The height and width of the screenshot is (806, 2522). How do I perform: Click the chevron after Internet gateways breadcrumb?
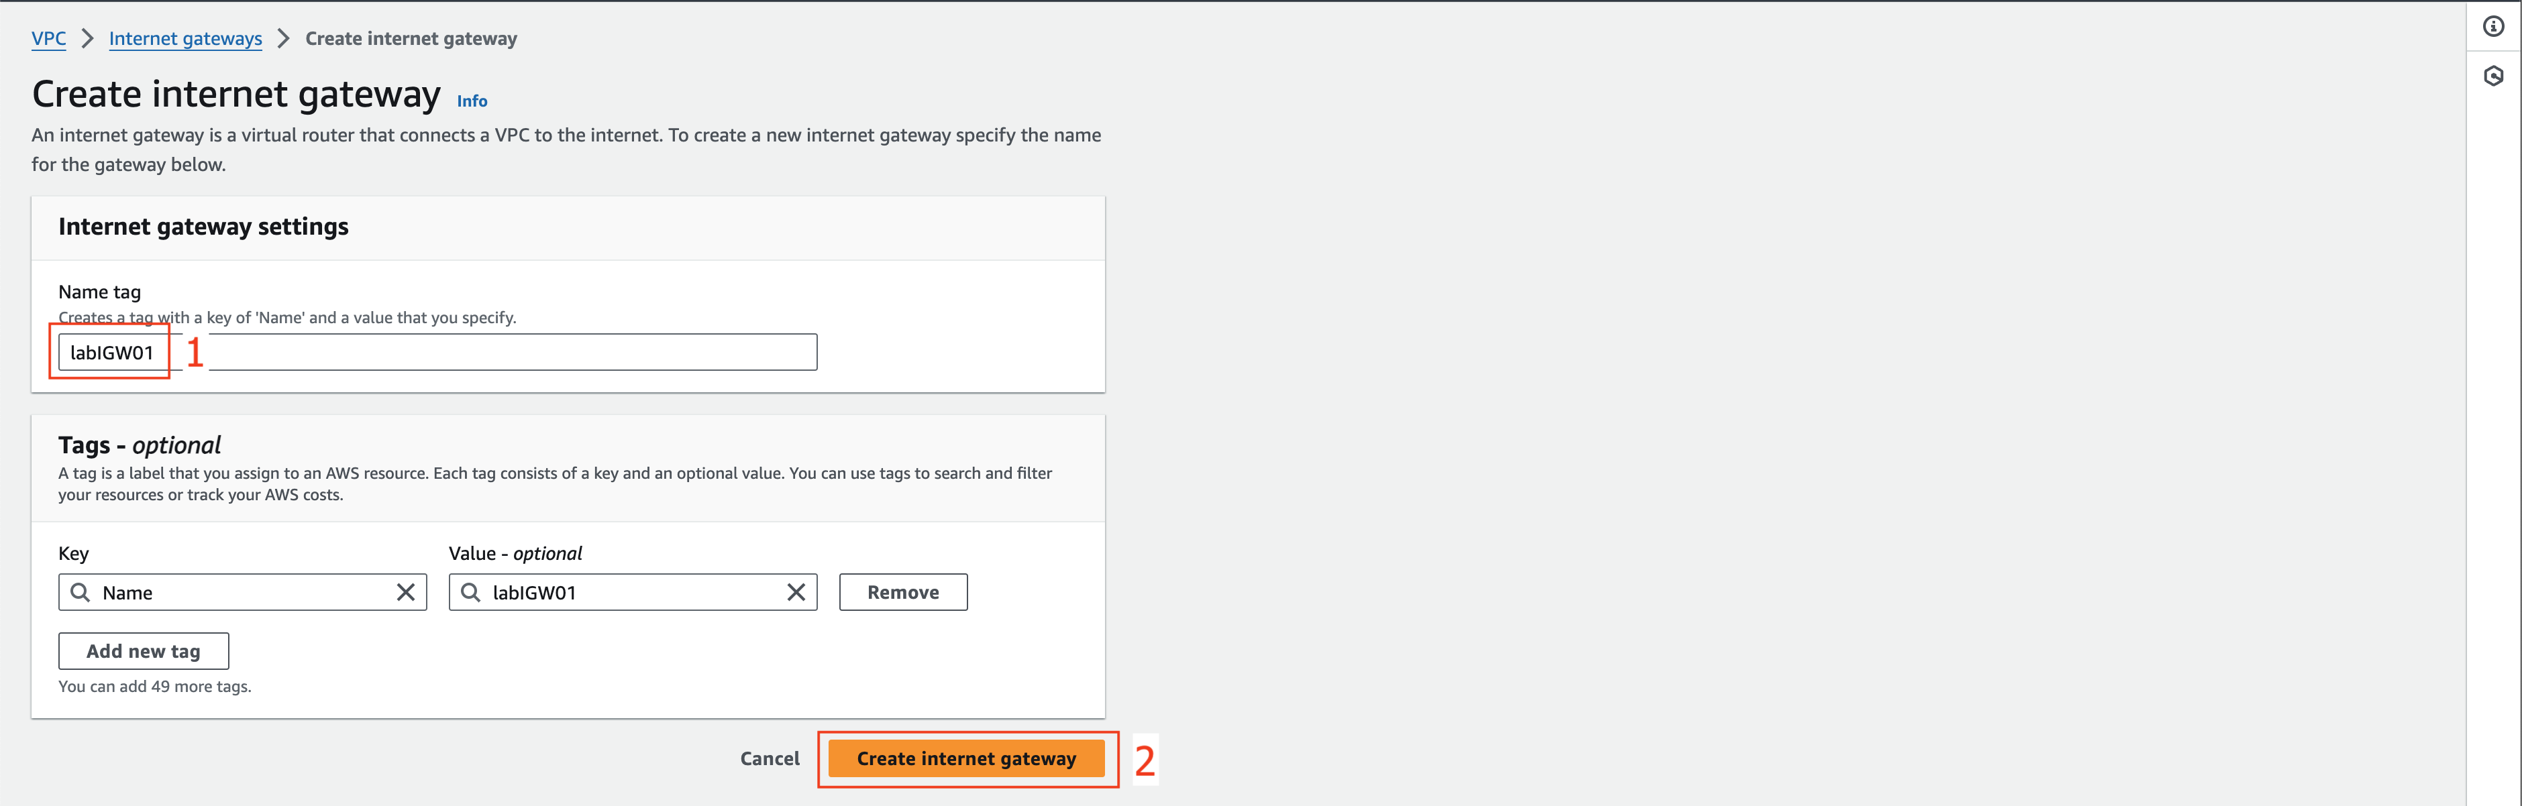284,38
